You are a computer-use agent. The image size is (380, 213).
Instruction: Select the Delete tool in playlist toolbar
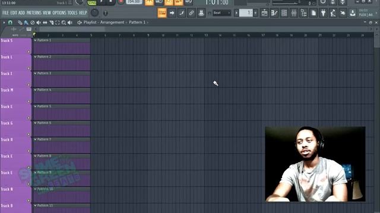(x=32, y=22)
